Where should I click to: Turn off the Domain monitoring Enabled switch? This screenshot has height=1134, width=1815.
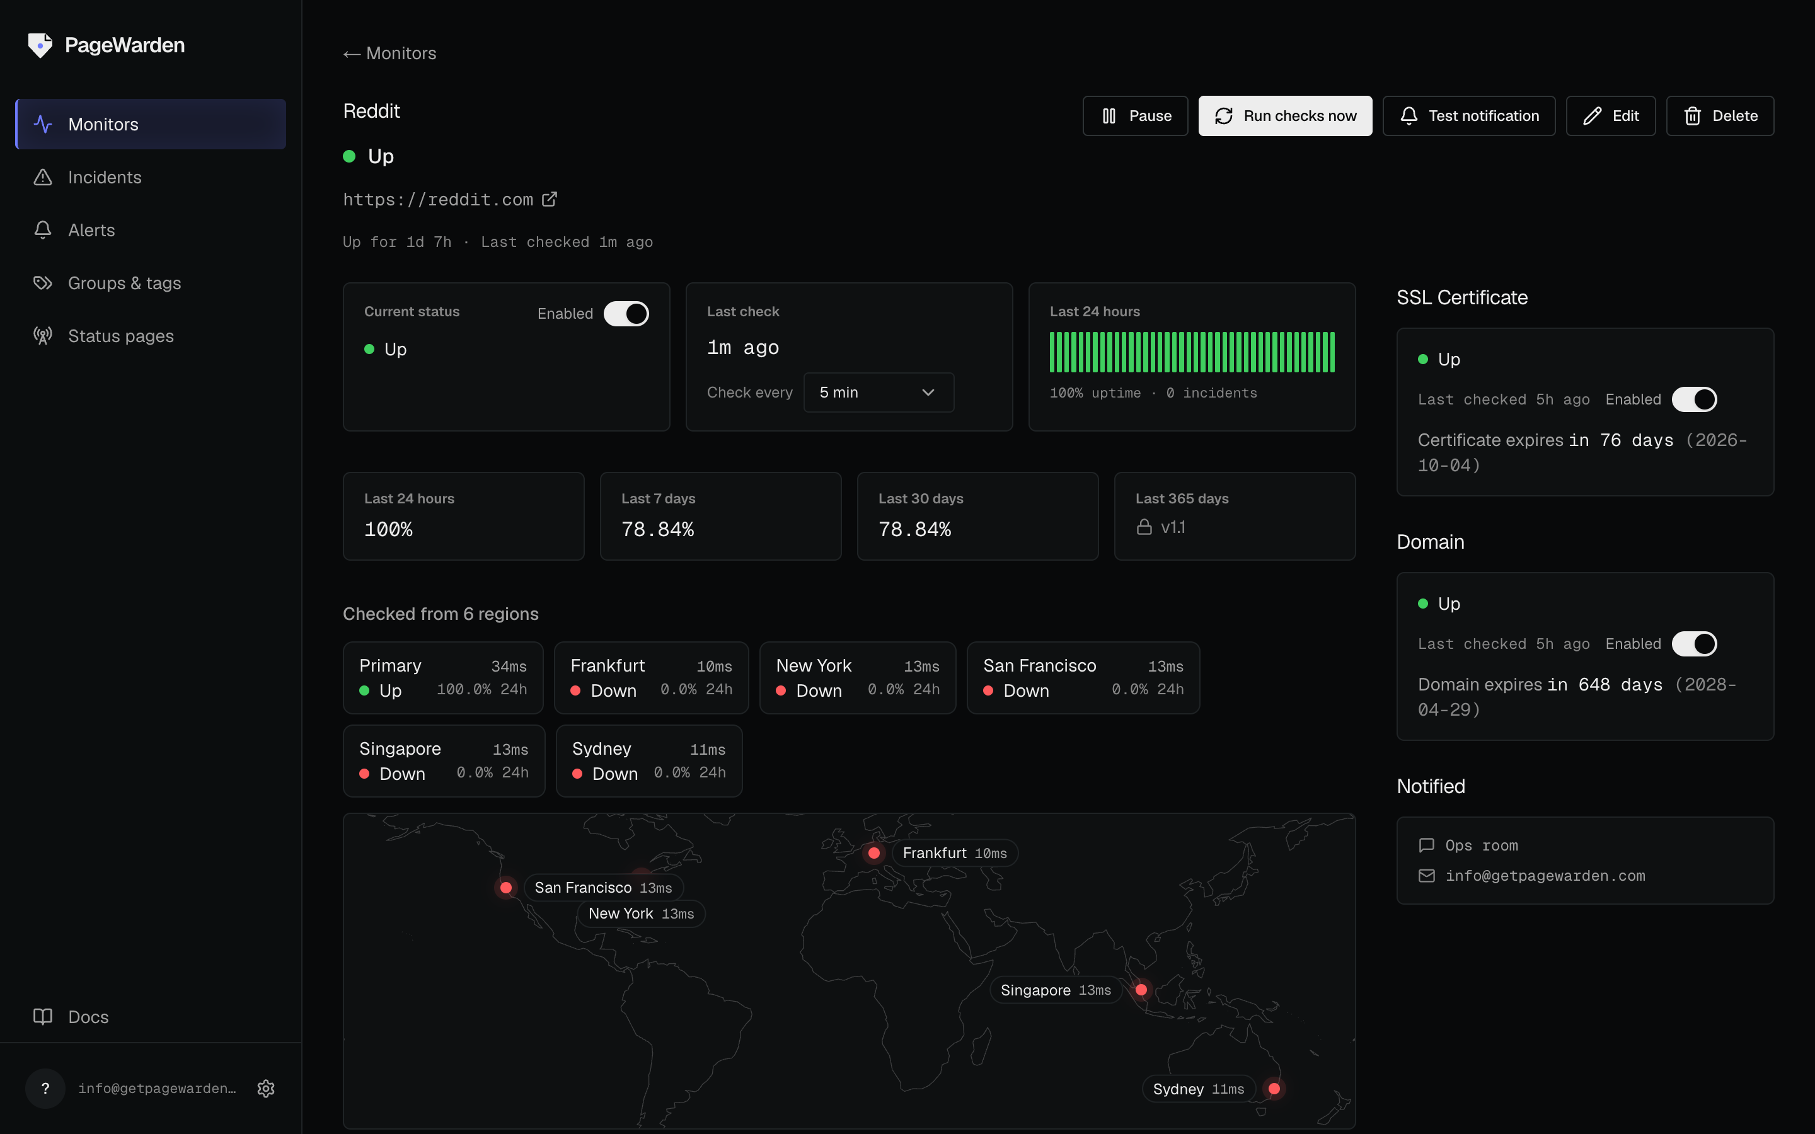(x=1694, y=643)
